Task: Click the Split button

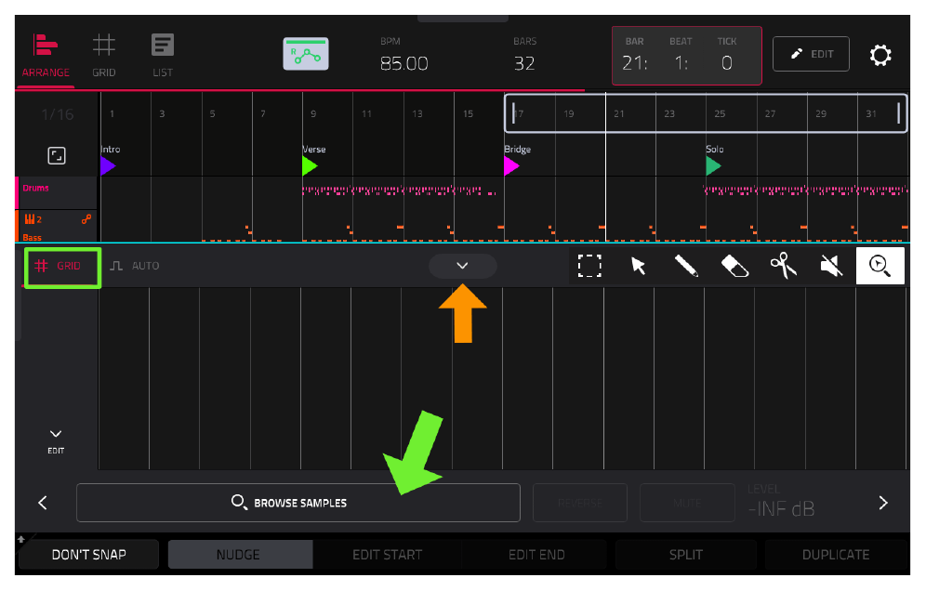Action: point(685,555)
